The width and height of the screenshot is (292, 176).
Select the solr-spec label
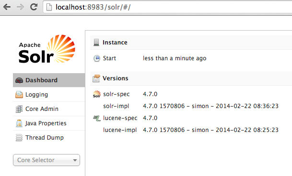click(117, 94)
